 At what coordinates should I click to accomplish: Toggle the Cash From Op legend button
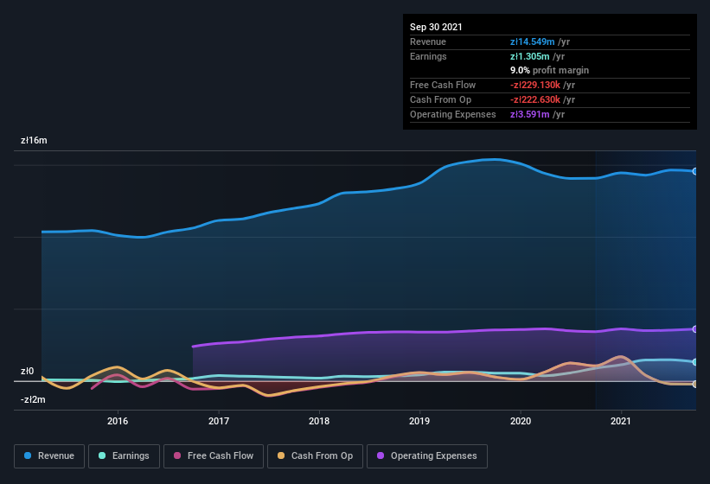click(315, 456)
